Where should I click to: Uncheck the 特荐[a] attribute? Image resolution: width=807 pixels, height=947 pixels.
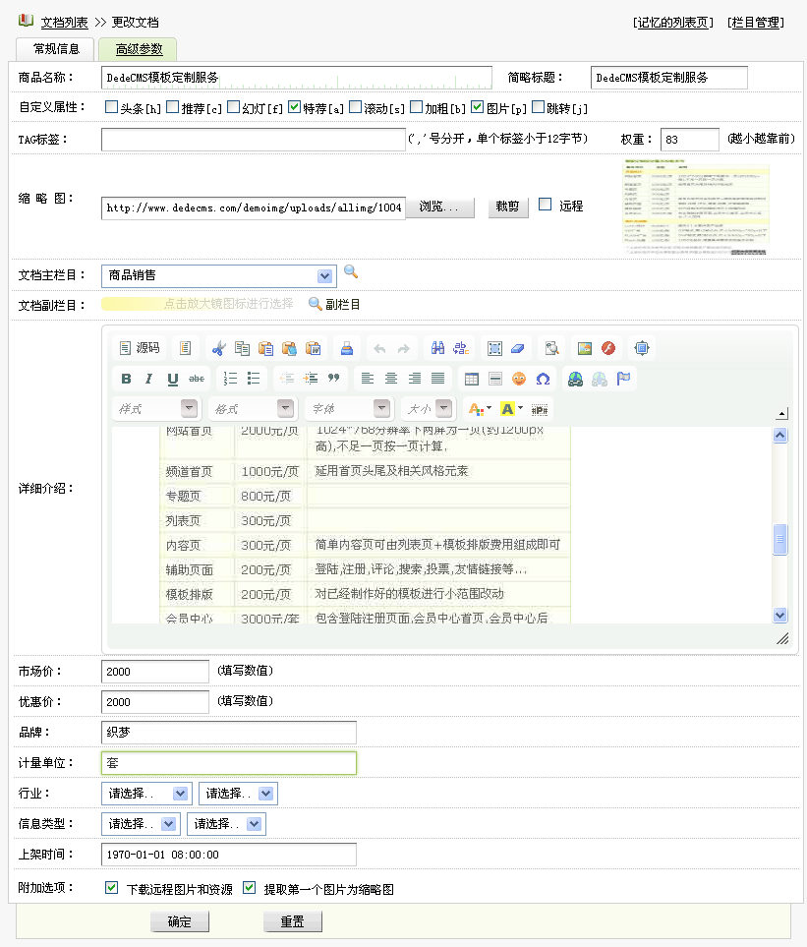295,107
